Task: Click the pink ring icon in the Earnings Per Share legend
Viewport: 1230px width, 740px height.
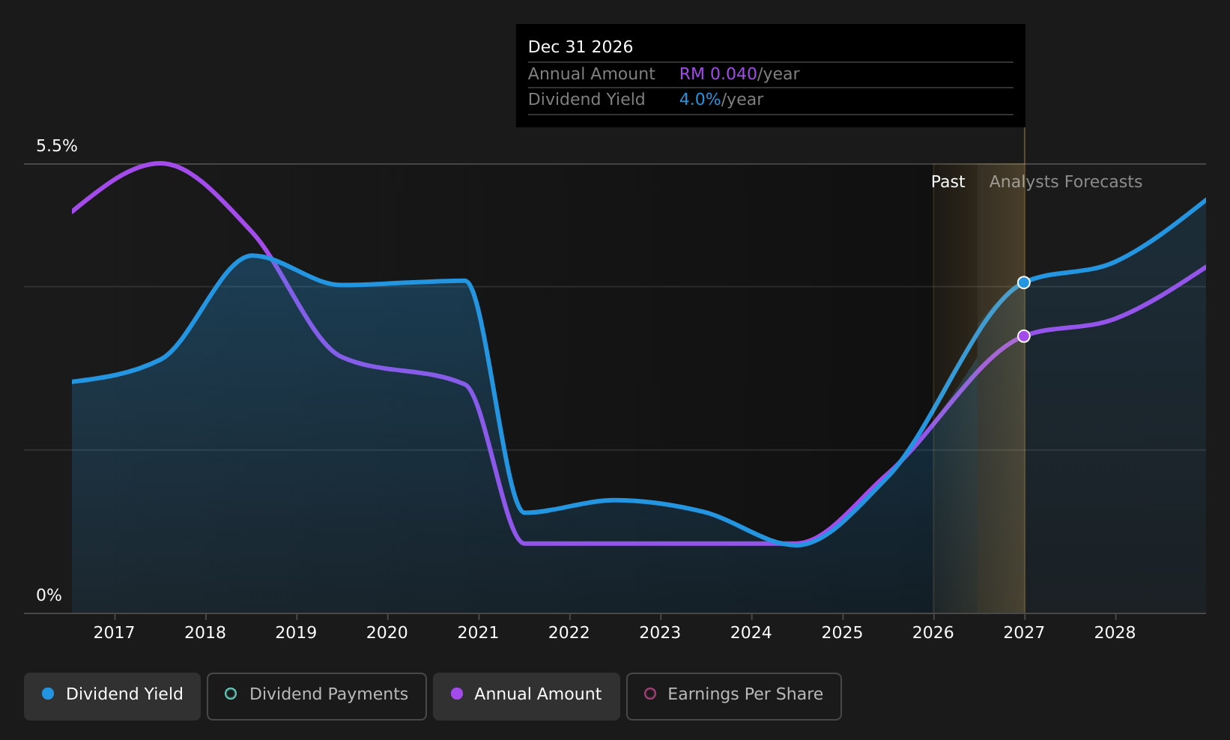Action: tap(650, 694)
